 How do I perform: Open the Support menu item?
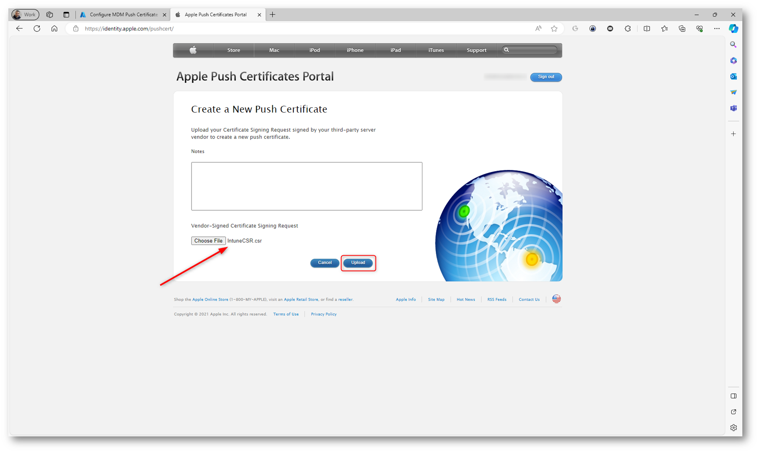476,50
